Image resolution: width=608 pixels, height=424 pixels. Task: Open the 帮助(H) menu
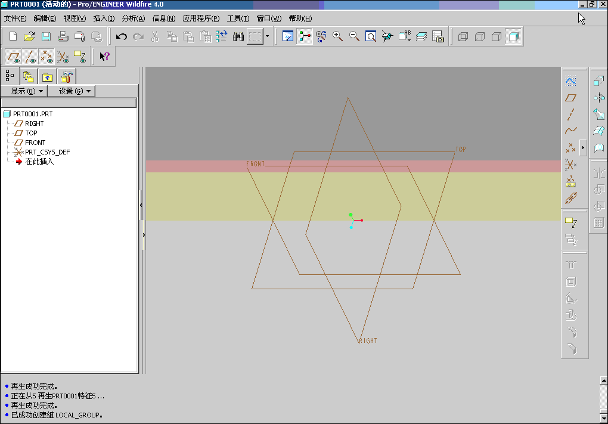click(x=300, y=18)
